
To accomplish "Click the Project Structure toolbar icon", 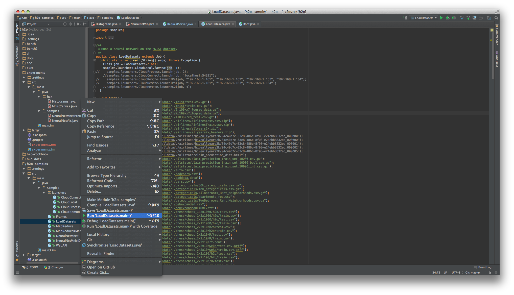I will pos(488,18).
